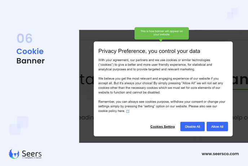Click paragraph starting "With your agreement"
Screen dimensions: 248x166
pos(155,64)
